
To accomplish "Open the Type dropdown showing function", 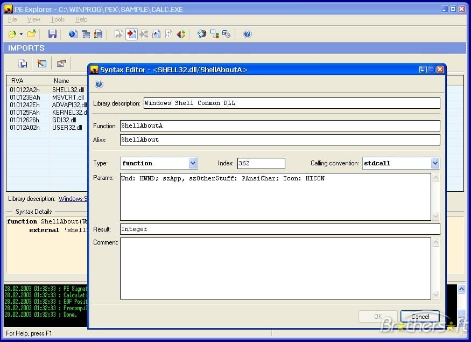I will (192, 163).
